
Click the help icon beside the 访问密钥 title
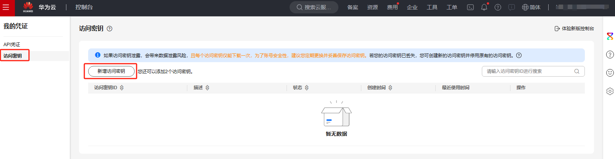pyautogui.click(x=109, y=29)
